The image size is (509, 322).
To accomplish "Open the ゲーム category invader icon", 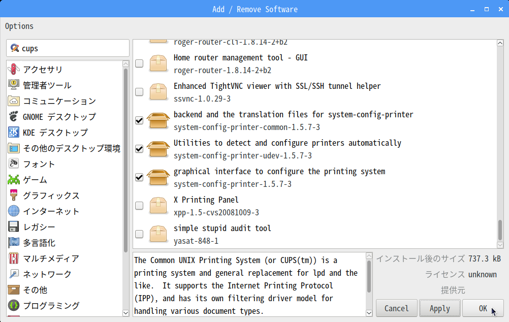I will (x=14, y=179).
